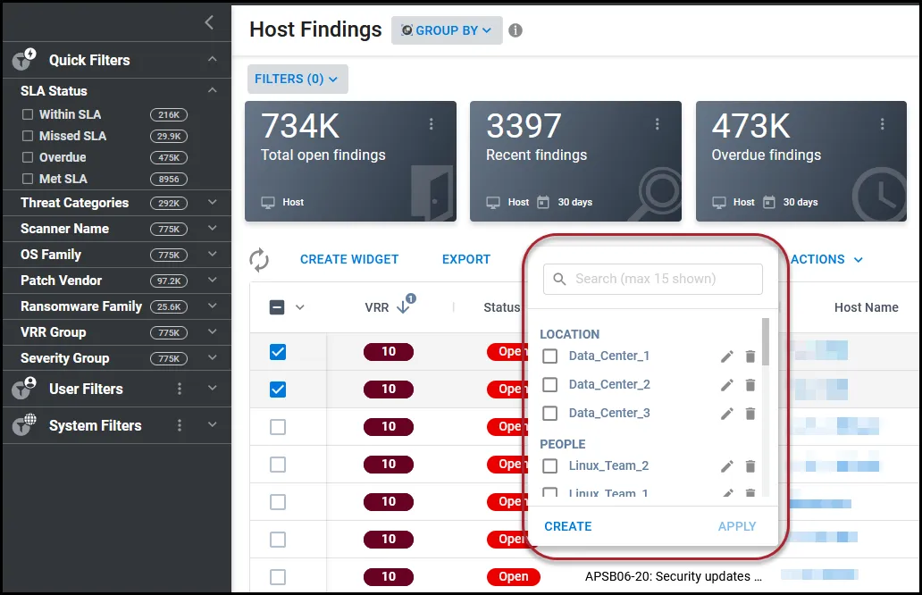Screen dimensions: 922x595
Task: Click EXPORT
Action: [x=466, y=259]
